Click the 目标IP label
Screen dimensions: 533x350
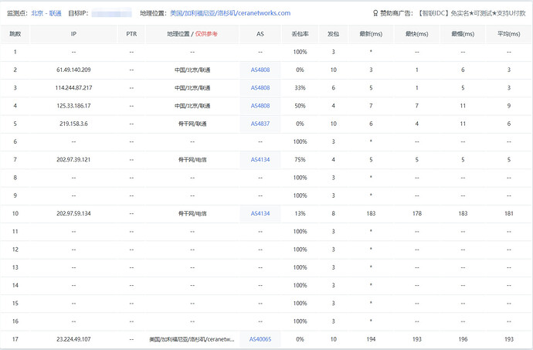coord(78,13)
